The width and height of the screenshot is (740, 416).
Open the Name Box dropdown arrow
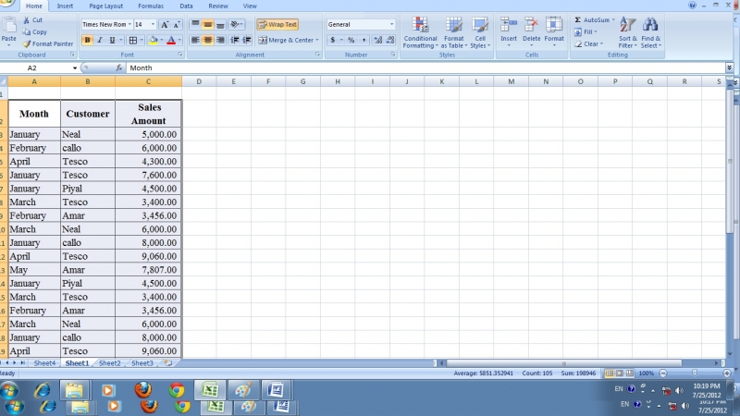[x=75, y=68]
